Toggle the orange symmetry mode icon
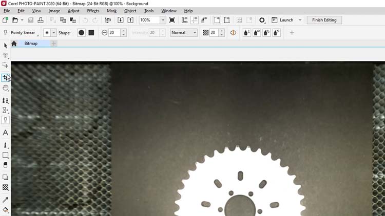 [x=233, y=33]
